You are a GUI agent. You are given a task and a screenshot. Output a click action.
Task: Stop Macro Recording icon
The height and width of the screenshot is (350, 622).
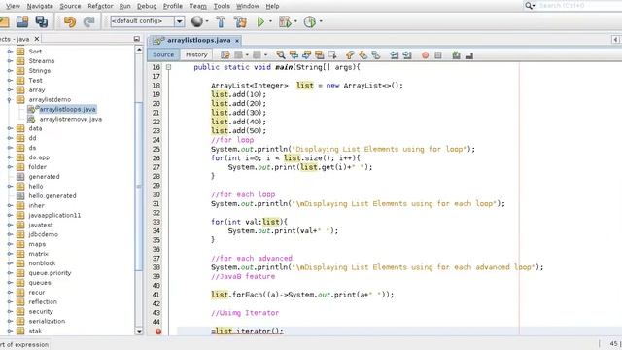tap(438, 55)
